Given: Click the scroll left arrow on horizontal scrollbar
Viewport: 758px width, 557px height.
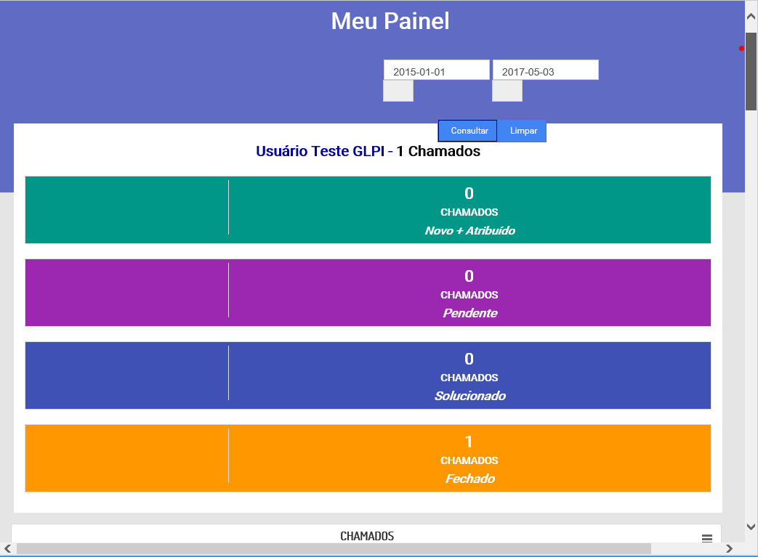Looking at the screenshot, I should tap(7, 549).
